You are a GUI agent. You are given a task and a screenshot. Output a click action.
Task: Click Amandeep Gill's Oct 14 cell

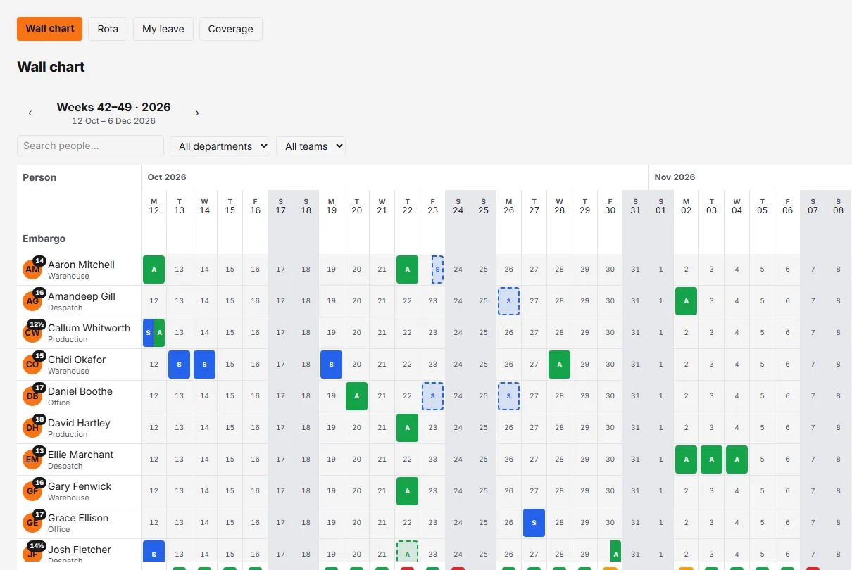(x=205, y=301)
